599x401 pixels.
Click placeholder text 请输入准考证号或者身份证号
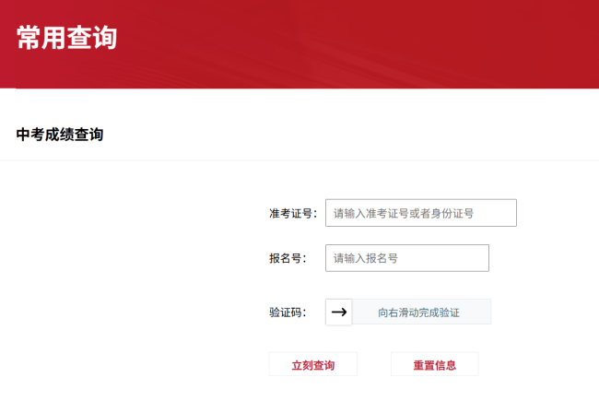(x=404, y=214)
